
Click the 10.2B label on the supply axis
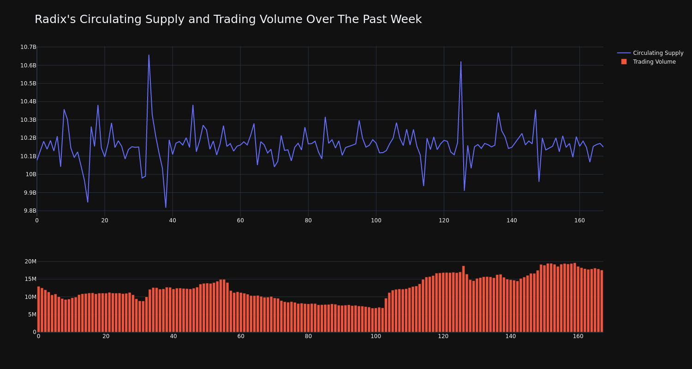pyautogui.click(x=28, y=138)
